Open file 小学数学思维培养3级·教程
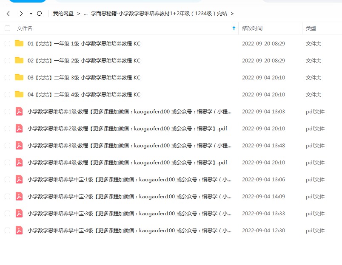Viewport: 342px width, 265px height. point(129,146)
